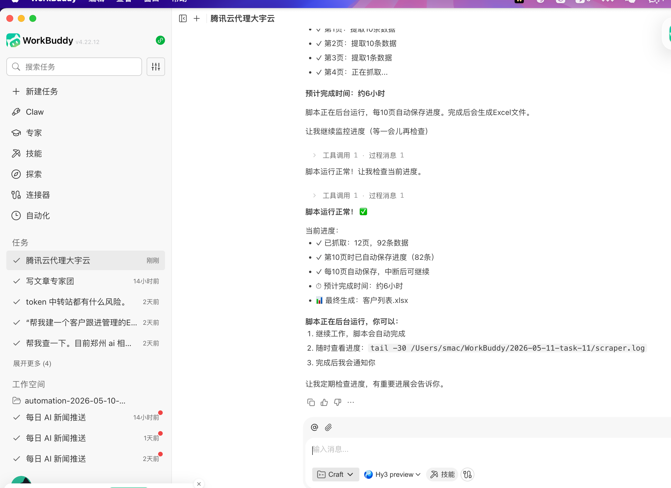Click the text 已抓取：12页，92条数据
This screenshot has height=488, width=671.
point(366,243)
